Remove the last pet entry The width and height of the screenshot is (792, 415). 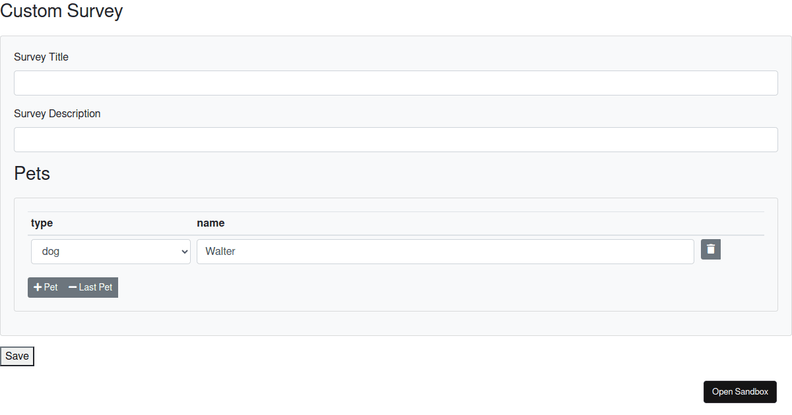coord(90,287)
